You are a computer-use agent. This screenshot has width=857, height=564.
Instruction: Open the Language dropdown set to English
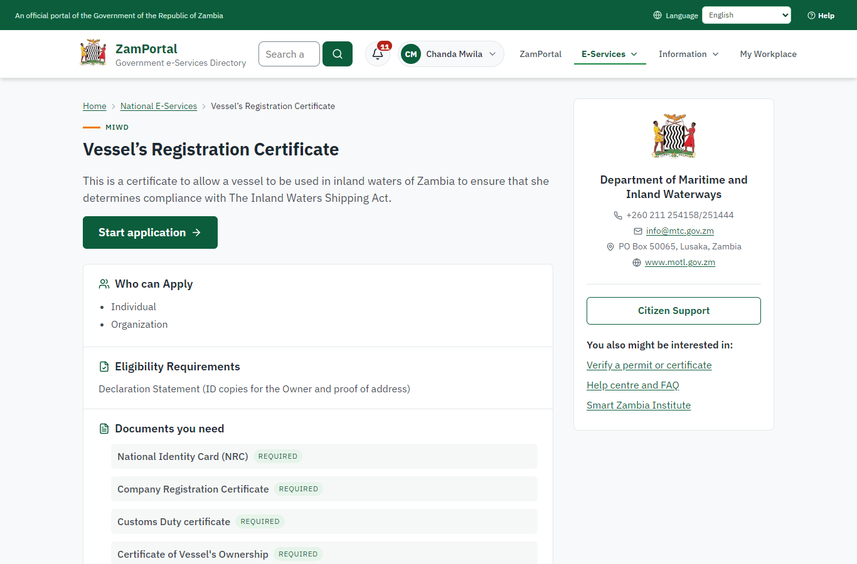(747, 15)
